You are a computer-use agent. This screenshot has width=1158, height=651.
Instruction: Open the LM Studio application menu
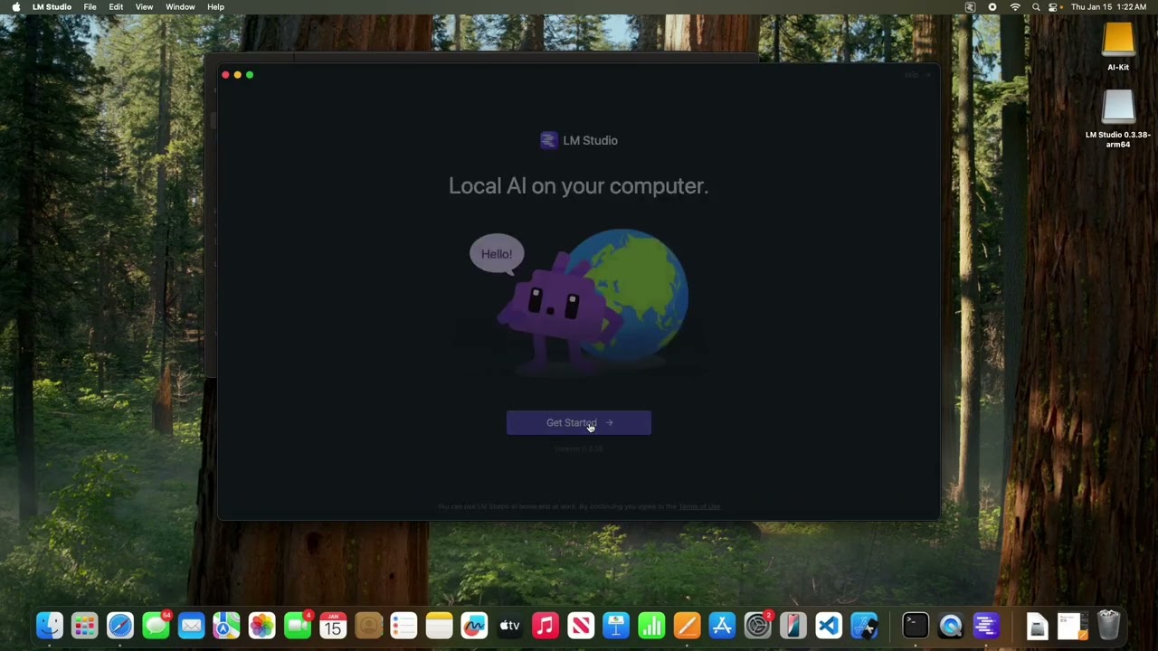[x=52, y=6]
